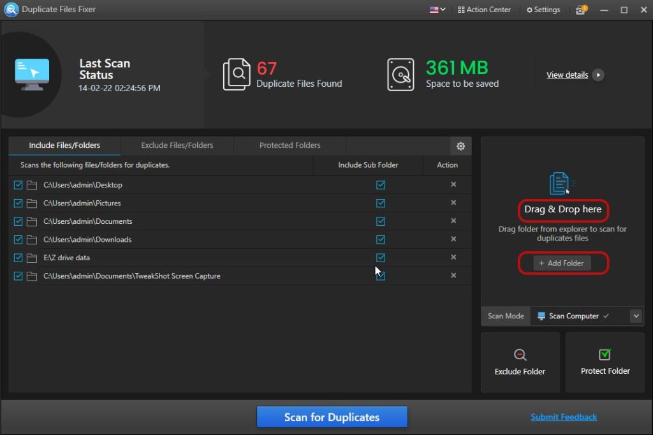The width and height of the screenshot is (653, 435).
Task: Click the space to be saved disk icon
Action: (x=400, y=75)
